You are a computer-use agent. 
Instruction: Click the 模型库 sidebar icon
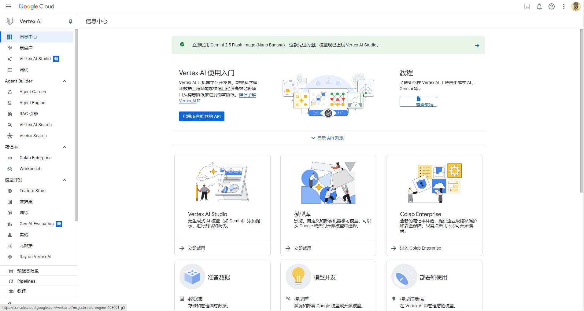click(x=10, y=48)
